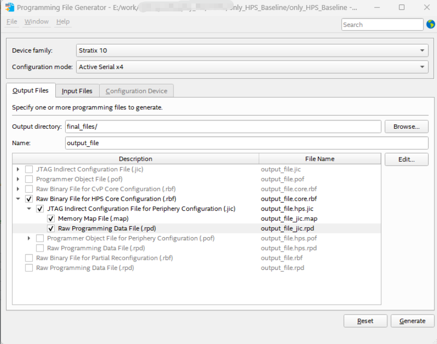
Task: Click the Browse... button
Action: pyautogui.click(x=406, y=127)
